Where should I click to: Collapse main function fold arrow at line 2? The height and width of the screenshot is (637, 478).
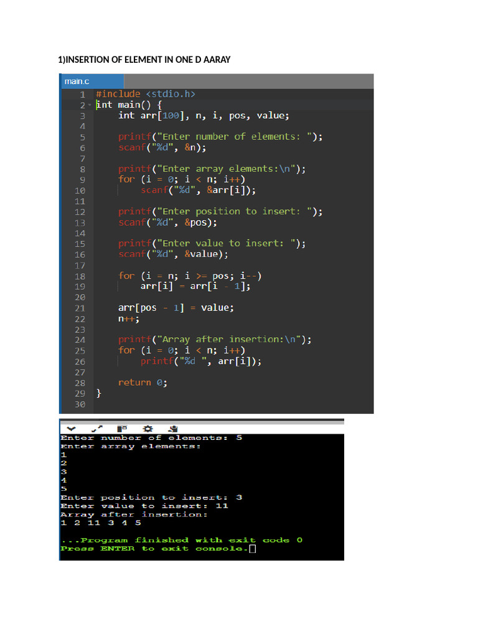coord(90,105)
